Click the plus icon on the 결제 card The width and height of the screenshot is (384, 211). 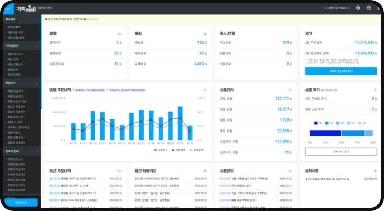(120, 34)
